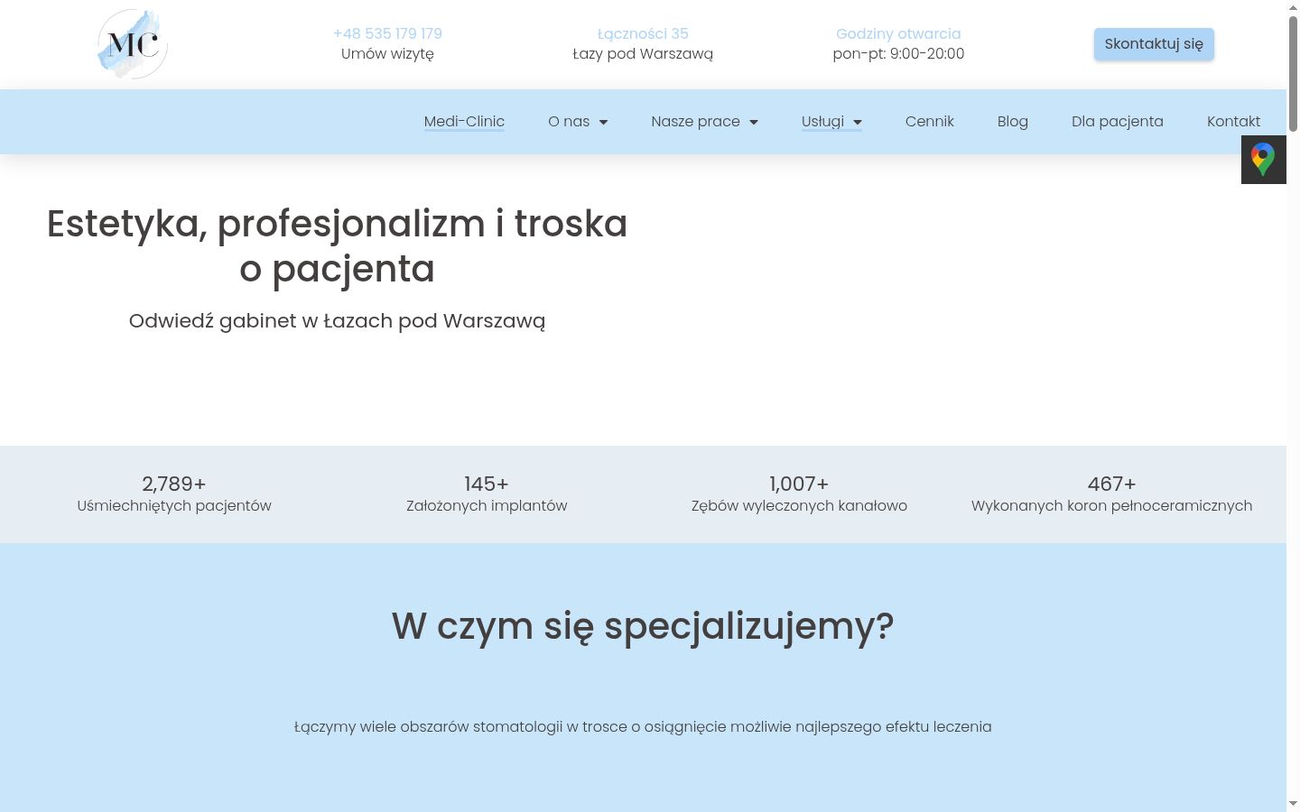The width and height of the screenshot is (1300, 812).
Task: Click the Łączności 35 address link
Action: [643, 33]
